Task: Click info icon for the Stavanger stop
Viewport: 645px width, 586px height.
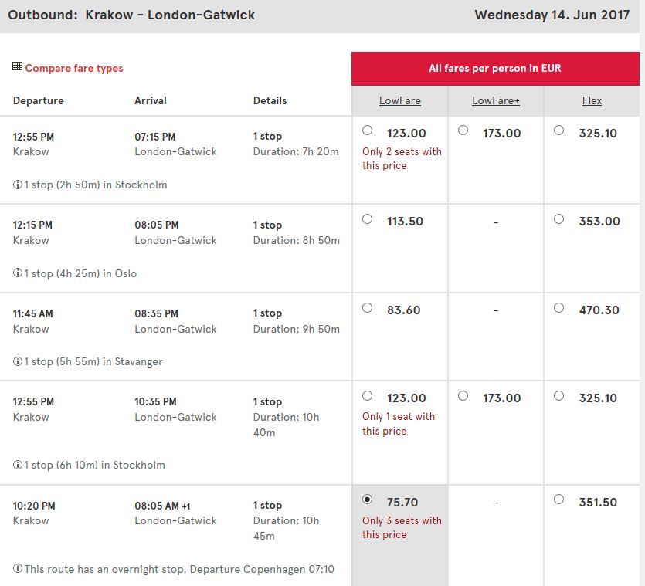Action: 17,361
